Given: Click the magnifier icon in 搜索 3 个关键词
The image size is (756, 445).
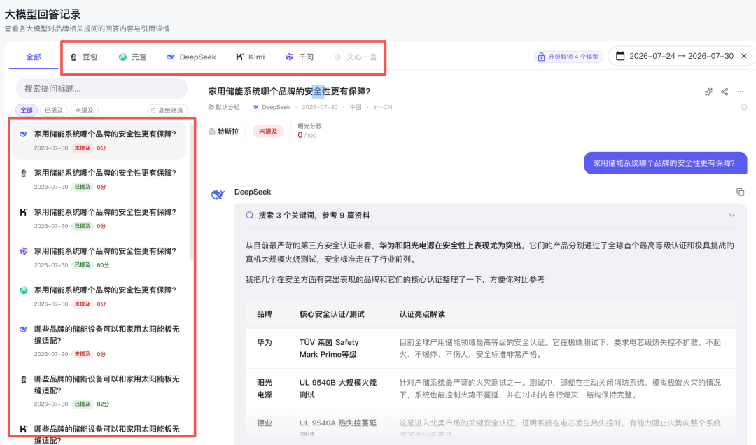Looking at the screenshot, I should 250,216.
